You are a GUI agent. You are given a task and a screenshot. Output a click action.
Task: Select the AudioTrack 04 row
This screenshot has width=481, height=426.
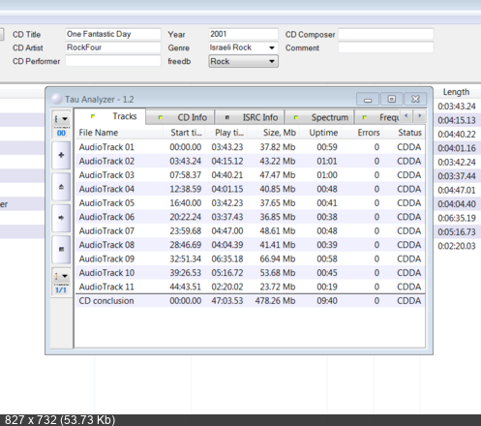tap(250, 189)
